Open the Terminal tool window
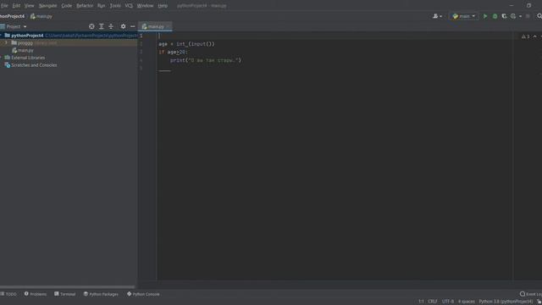542x305 pixels. coord(64,294)
